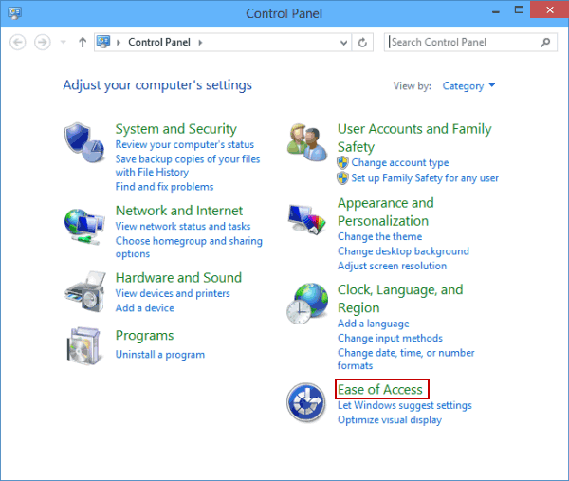Click the Uninstall a program link
This screenshot has height=481, width=569.
point(159,355)
